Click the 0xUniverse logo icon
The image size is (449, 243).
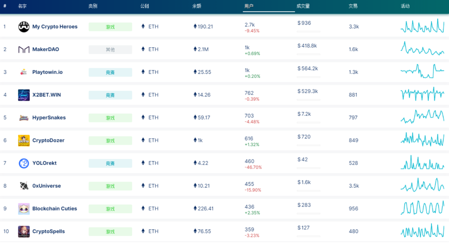(x=24, y=186)
